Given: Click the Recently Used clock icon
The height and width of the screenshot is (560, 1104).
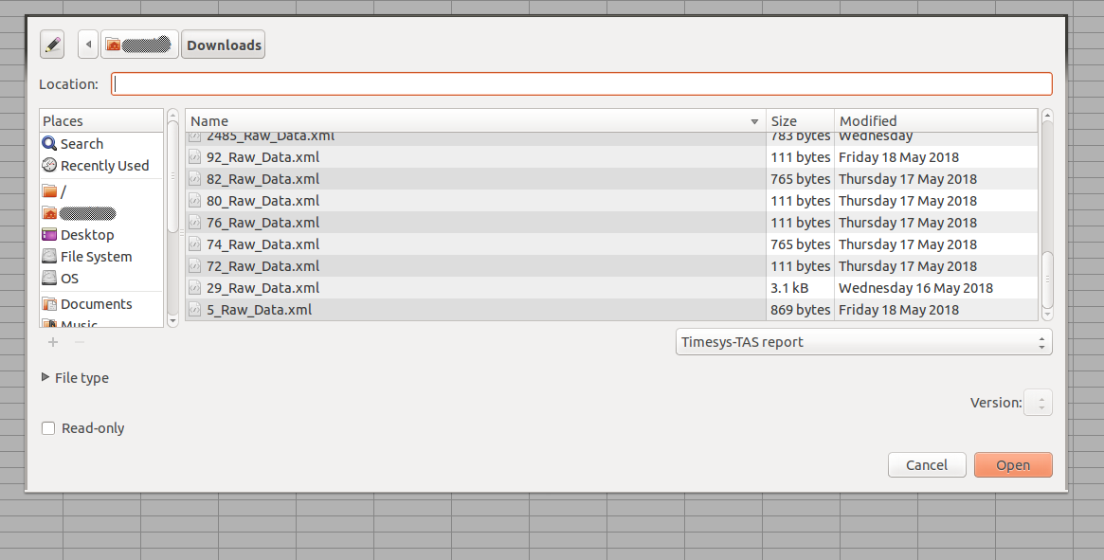Looking at the screenshot, I should (49, 166).
